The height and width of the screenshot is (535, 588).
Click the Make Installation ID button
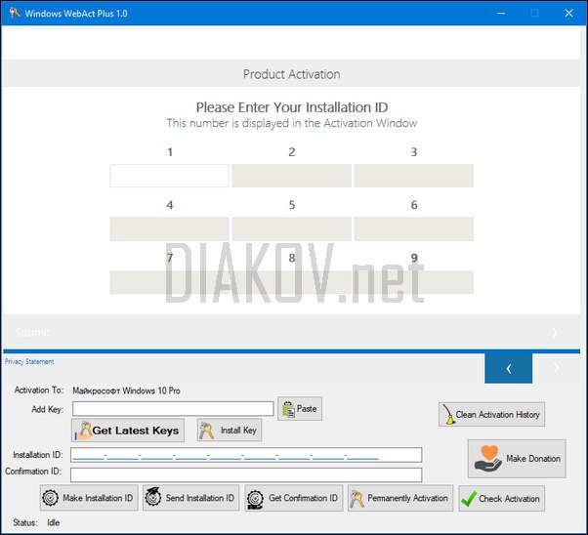click(x=89, y=498)
